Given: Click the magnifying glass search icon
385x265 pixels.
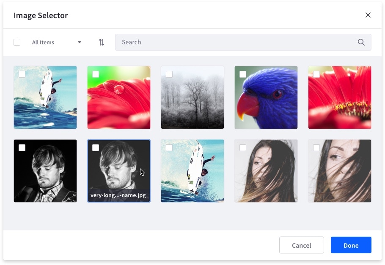Looking at the screenshot, I should tap(361, 42).
